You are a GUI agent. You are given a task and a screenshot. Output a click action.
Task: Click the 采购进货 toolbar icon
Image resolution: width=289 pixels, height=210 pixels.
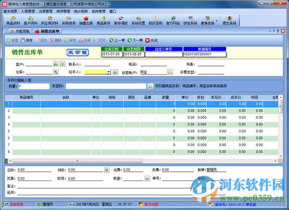click(69, 20)
